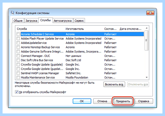Confirm with the OK button
Viewport: 165px width, 116px height.
(x=82, y=101)
